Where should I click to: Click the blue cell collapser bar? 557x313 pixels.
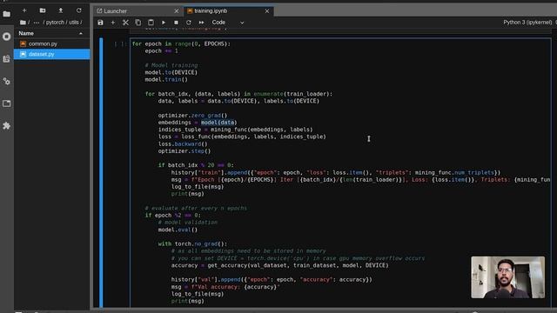pos(101,172)
